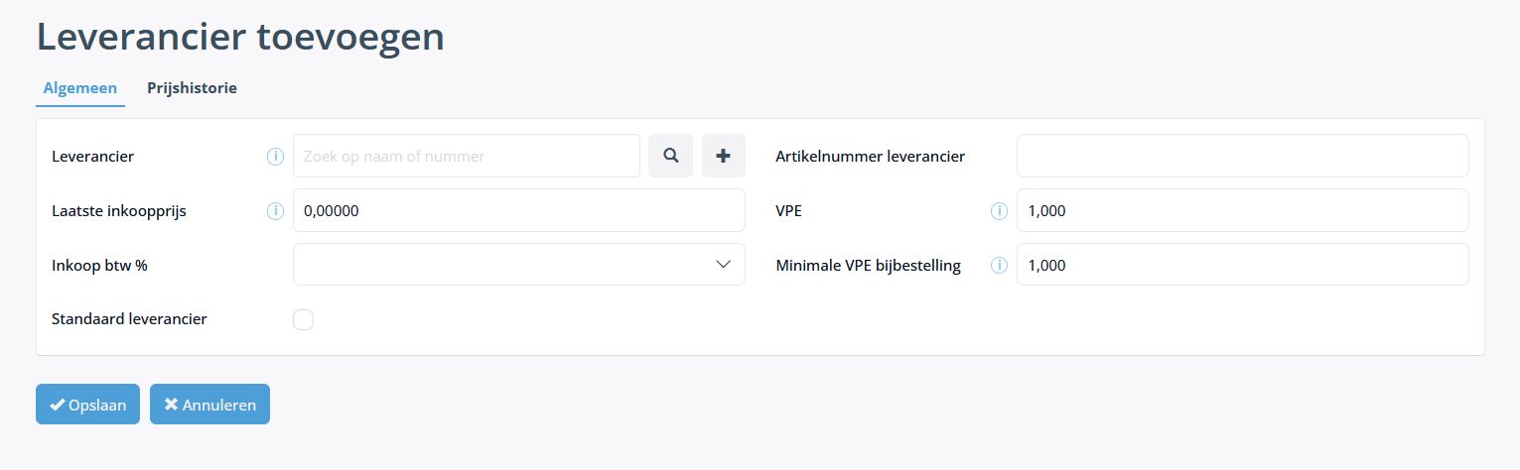Click the VPE quantity input field
Screen dimensions: 1520x470
[x=1243, y=210]
